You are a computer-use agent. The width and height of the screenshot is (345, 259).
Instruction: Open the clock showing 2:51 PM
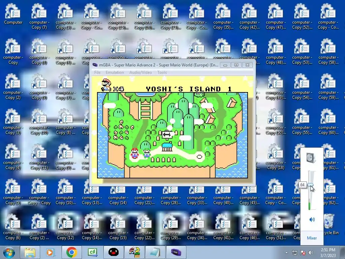(x=328, y=253)
